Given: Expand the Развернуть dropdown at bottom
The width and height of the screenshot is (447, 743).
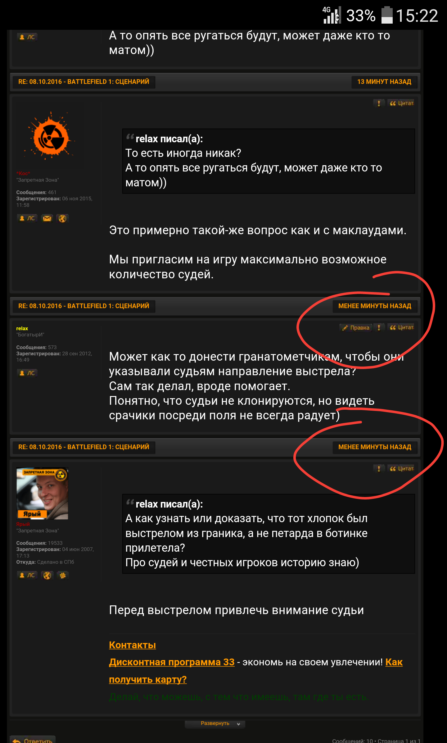Looking at the screenshot, I should click(x=215, y=723).
